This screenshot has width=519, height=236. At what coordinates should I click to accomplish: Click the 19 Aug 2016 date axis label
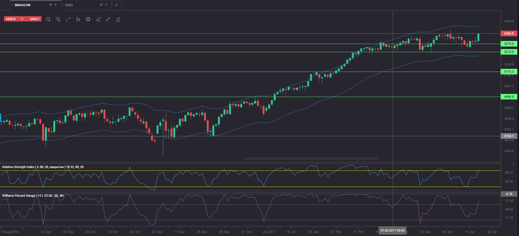(10, 232)
